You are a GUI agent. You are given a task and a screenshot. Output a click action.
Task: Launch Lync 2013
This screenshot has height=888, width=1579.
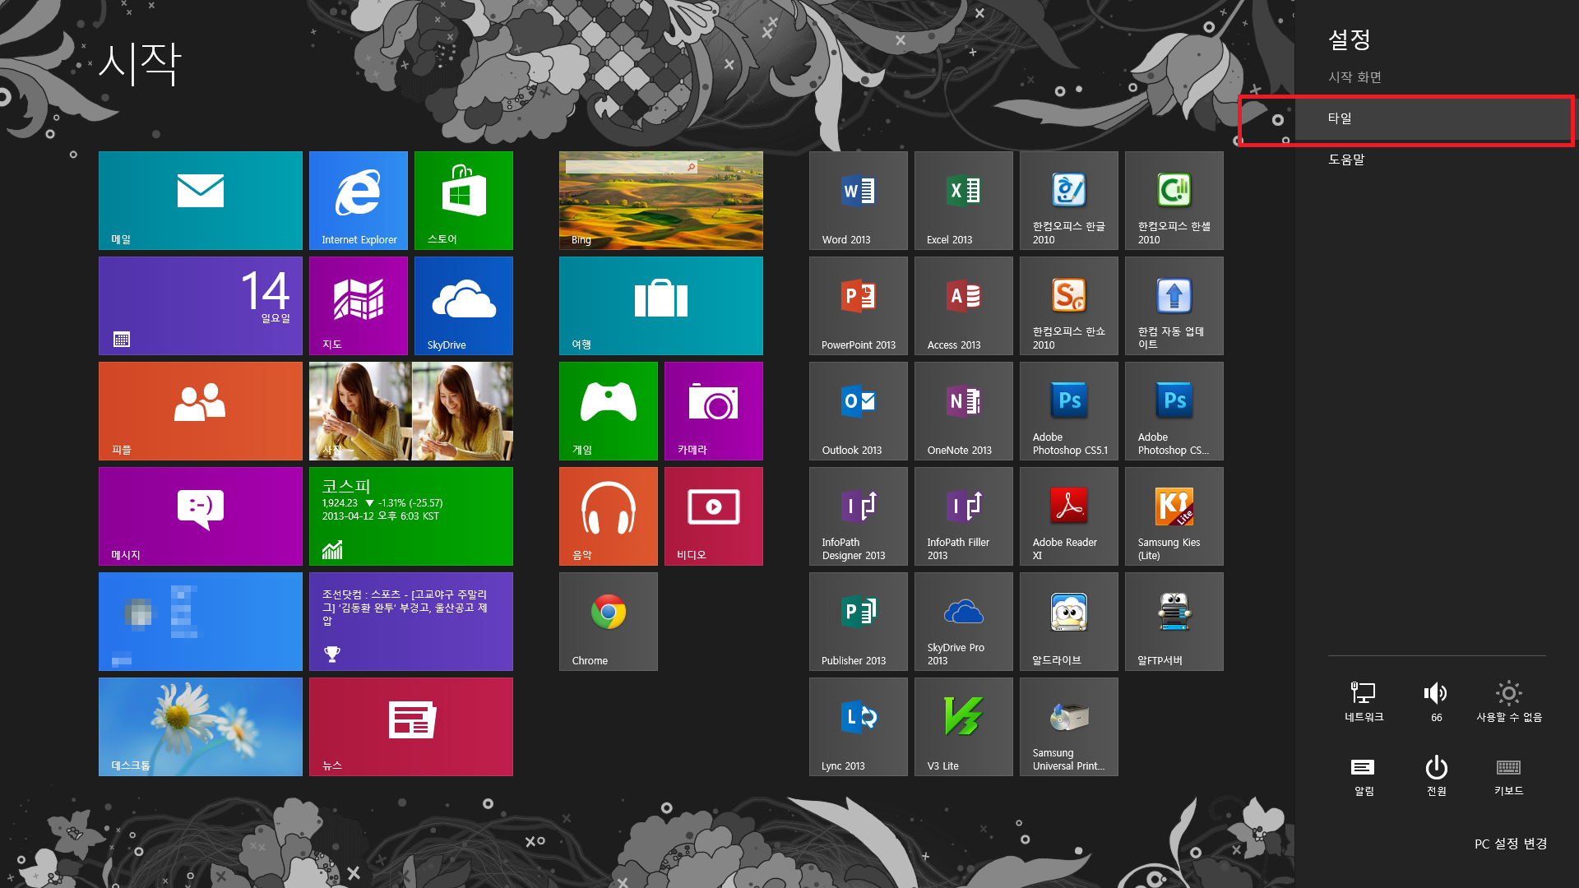pos(859,727)
